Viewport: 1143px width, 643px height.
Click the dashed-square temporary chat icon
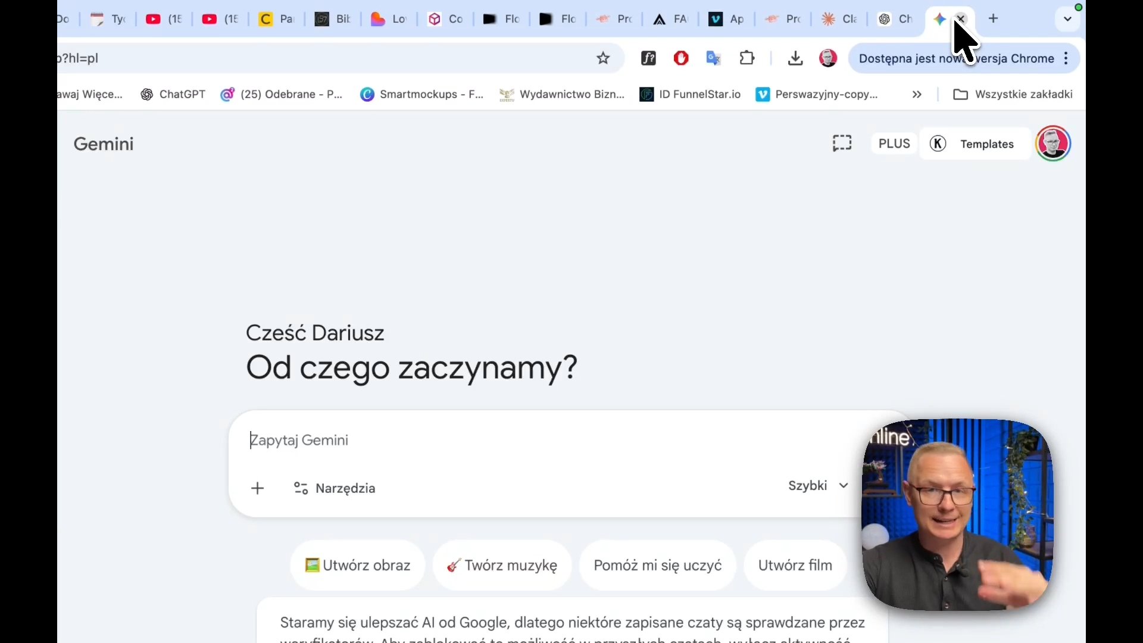[842, 143]
